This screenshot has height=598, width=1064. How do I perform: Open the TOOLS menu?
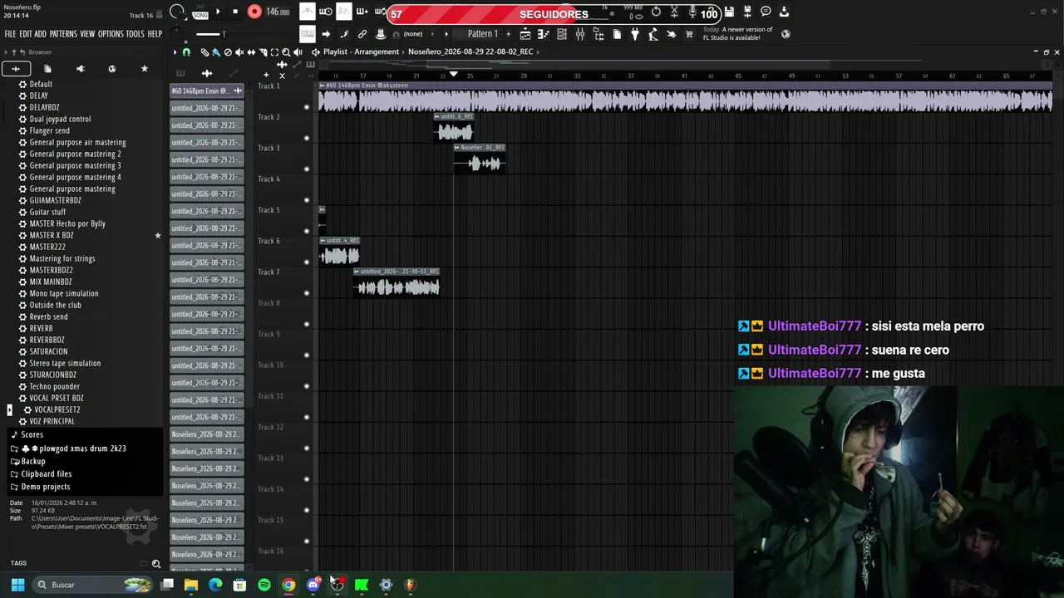(135, 34)
